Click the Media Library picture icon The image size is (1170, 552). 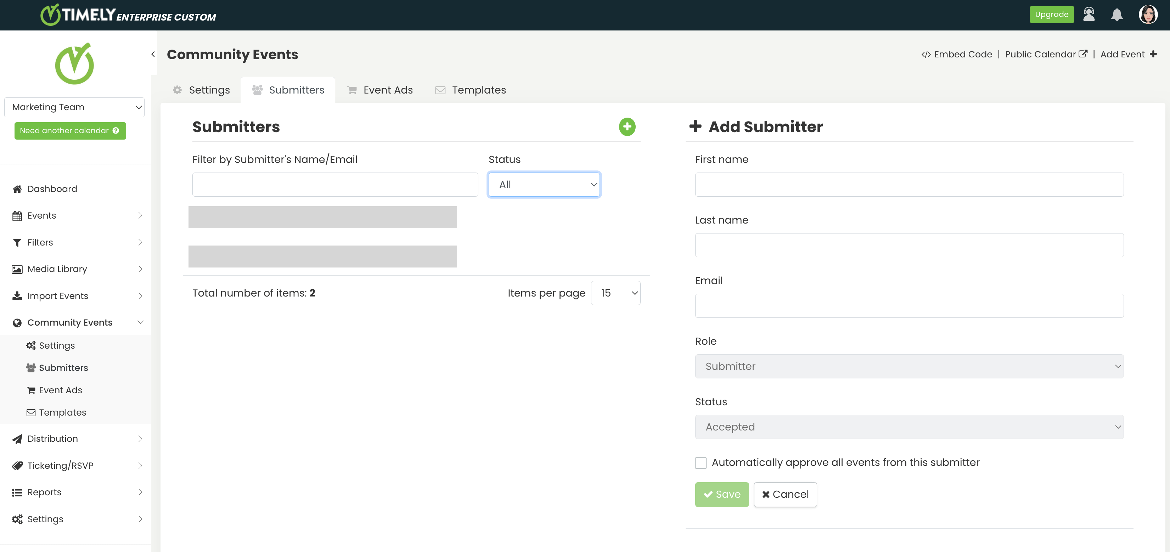17,269
